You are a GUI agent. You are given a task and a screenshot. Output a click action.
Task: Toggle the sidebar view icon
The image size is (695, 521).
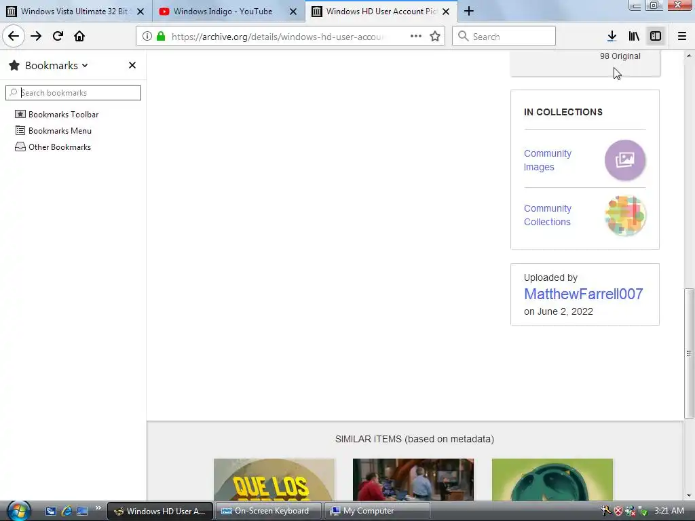point(656,37)
